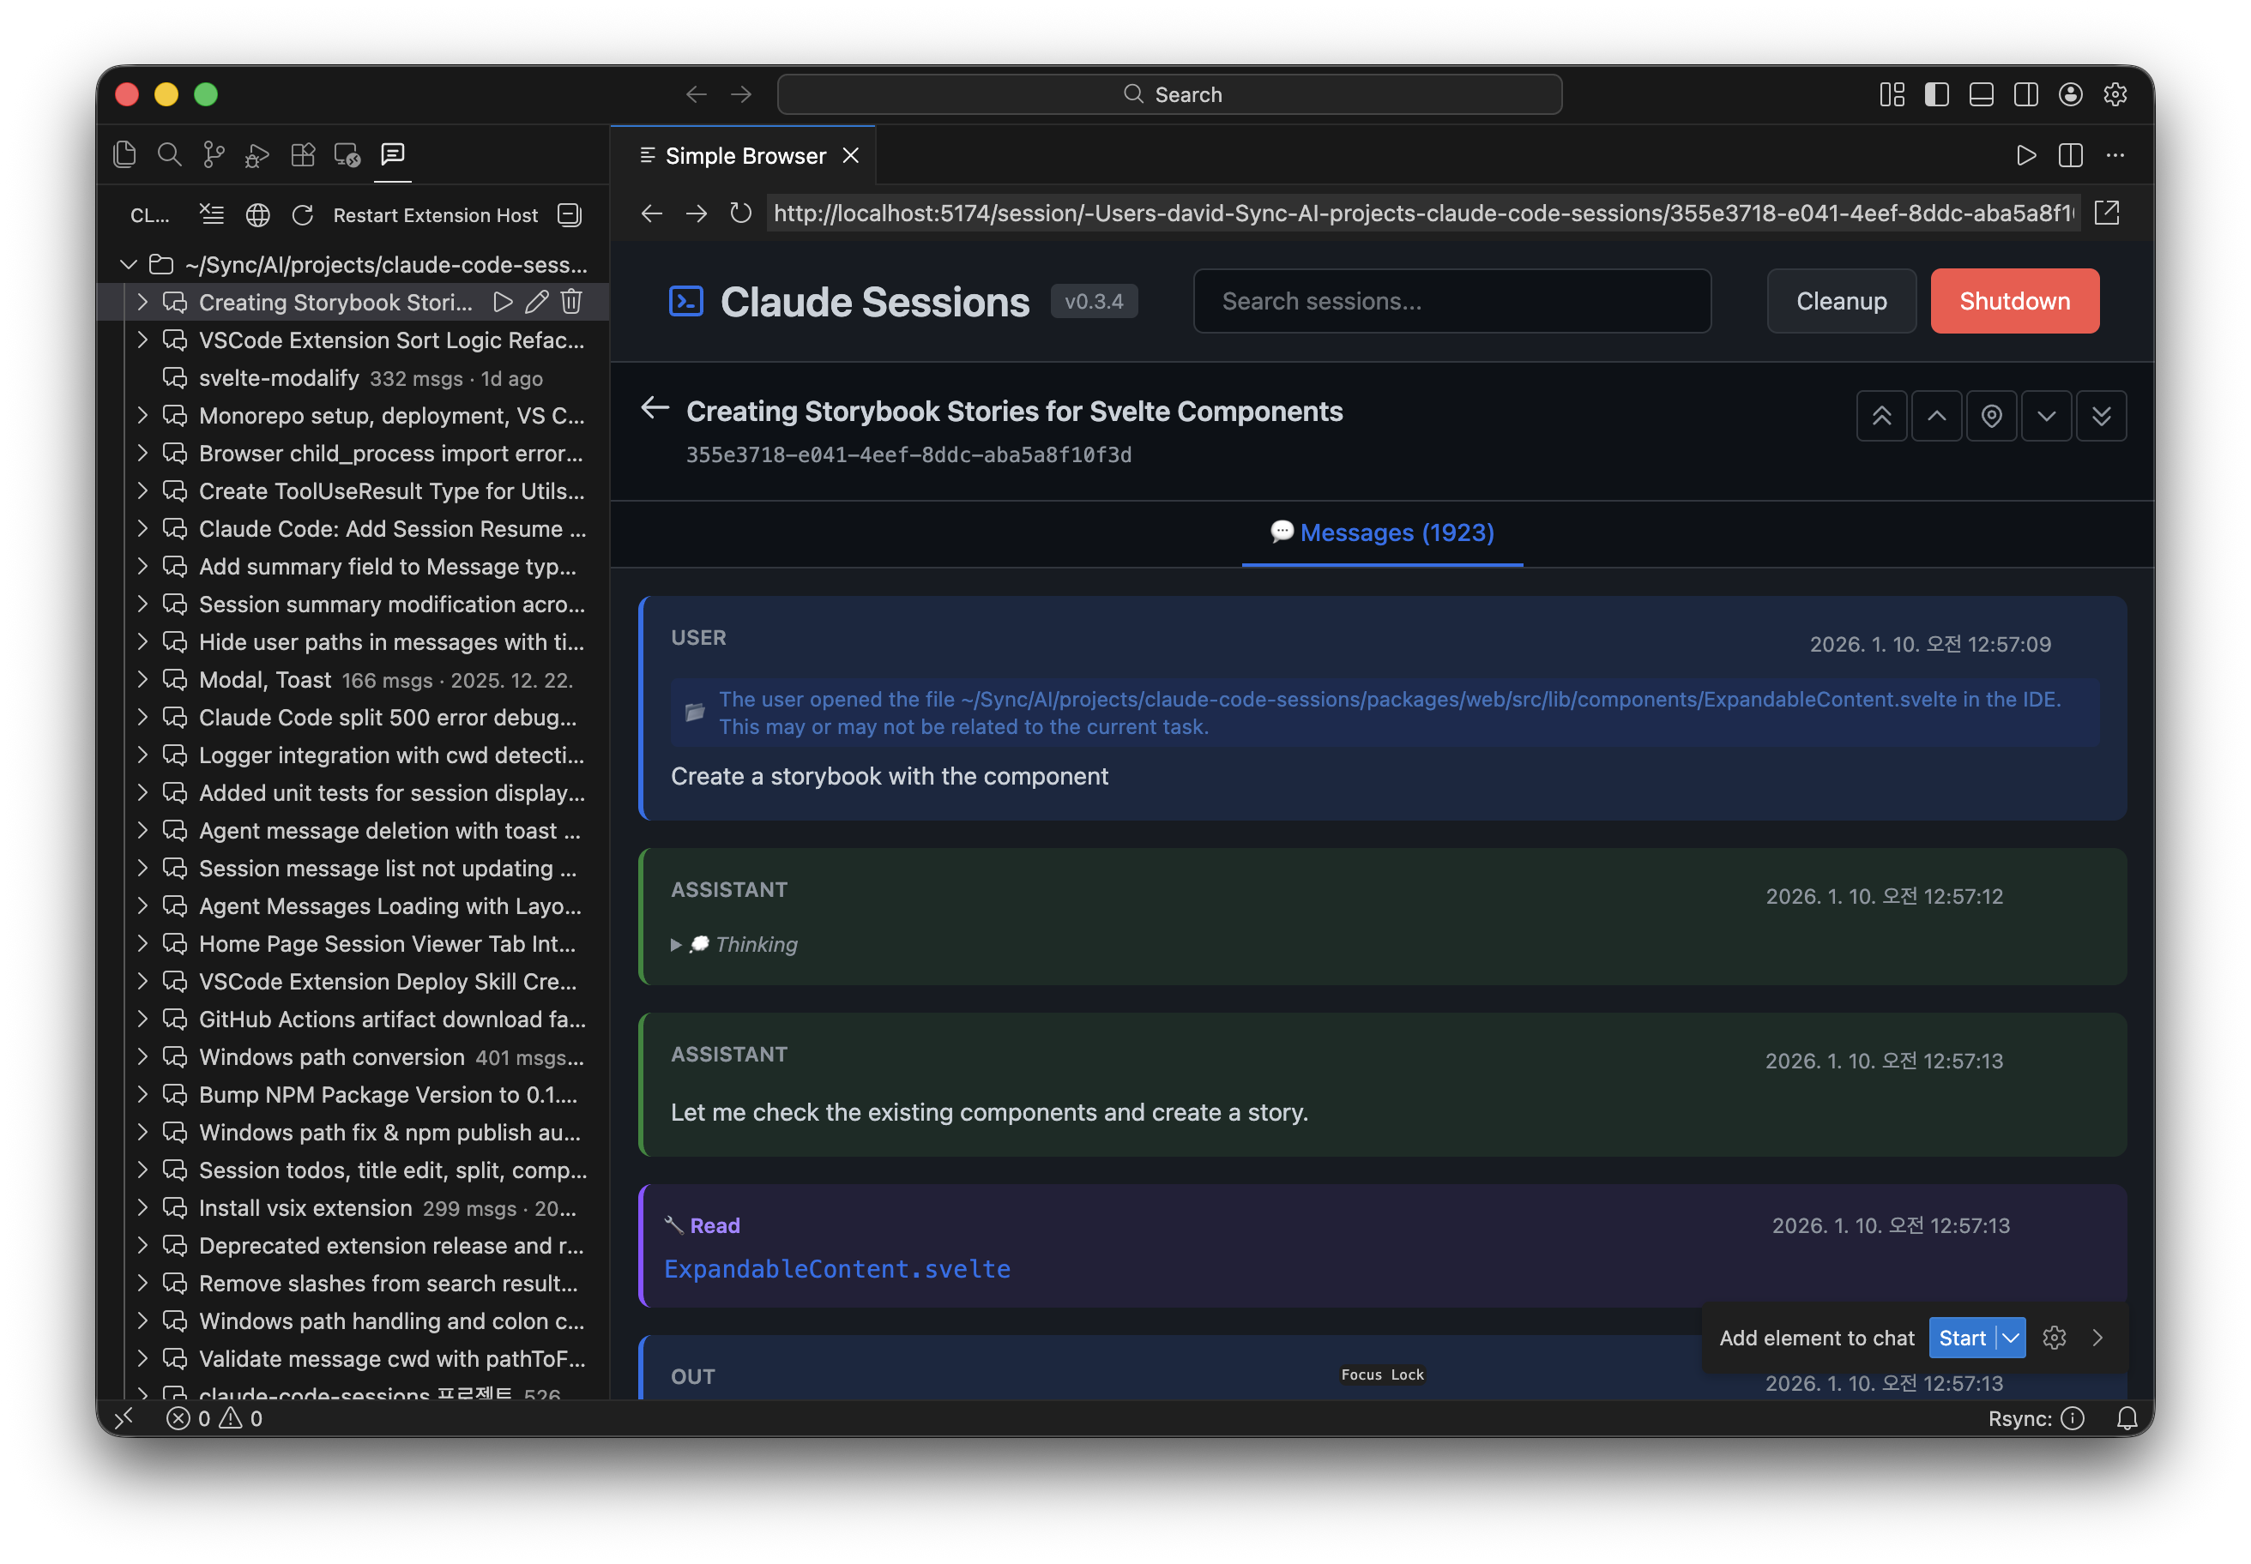Delete the Creating Storybook session via trash icon
The image size is (2251, 1564).
[x=571, y=302]
